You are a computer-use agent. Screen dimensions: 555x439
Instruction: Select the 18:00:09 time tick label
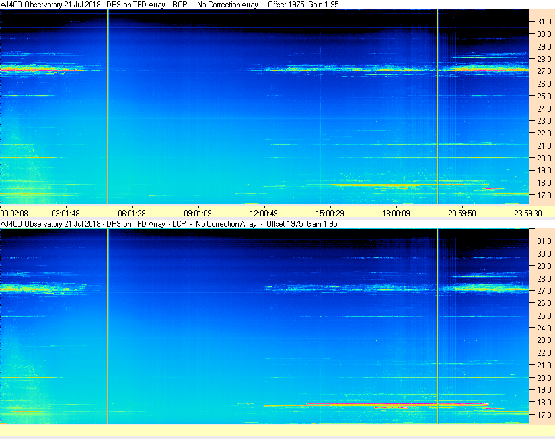coord(396,214)
